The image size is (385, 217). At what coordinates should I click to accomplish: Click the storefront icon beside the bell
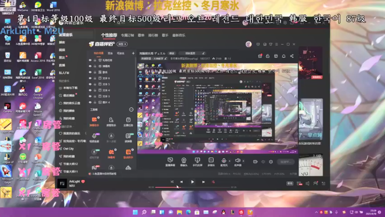tap(276, 56)
